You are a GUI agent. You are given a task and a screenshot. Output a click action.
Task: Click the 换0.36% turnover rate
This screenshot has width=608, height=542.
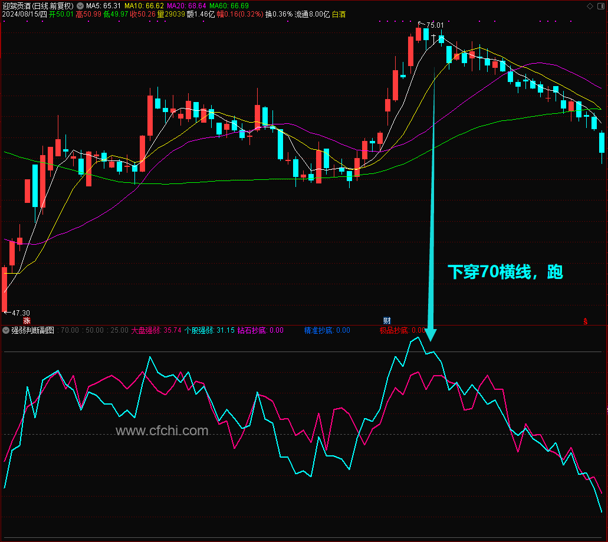coord(279,14)
